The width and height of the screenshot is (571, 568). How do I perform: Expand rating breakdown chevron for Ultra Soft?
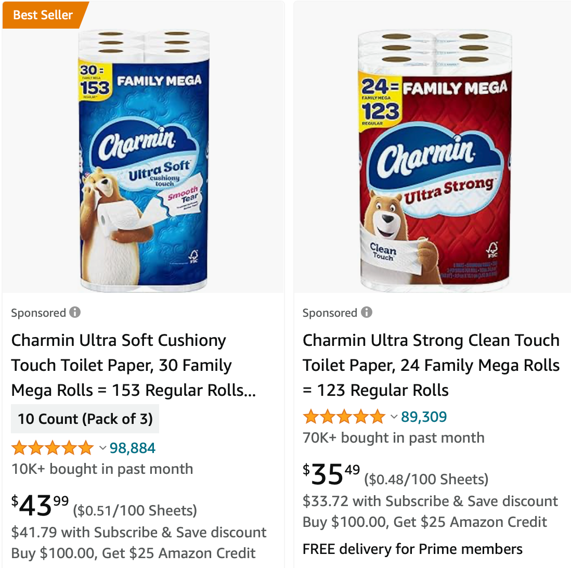(x=102, y=448)
